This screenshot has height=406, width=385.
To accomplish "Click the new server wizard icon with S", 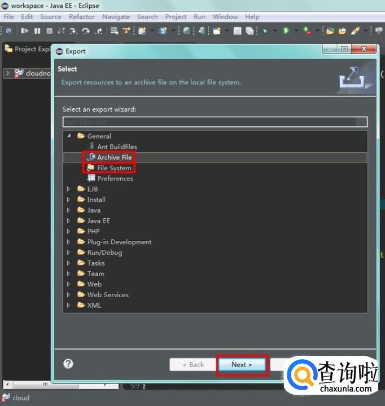I will point(163,31).
